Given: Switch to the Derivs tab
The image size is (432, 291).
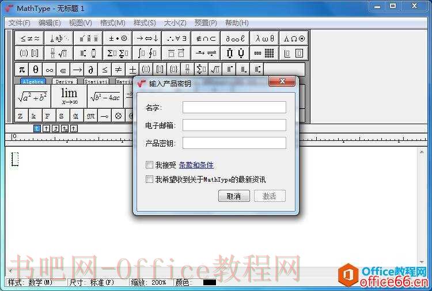Looking at the screenshot, I should tap(65, 82).
